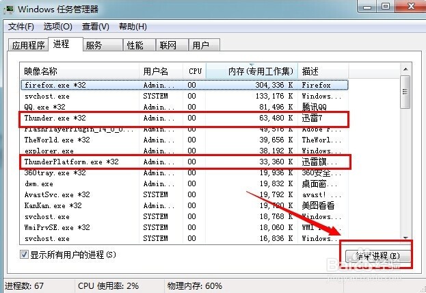Sort by 描述 column header

pos(323,71)
